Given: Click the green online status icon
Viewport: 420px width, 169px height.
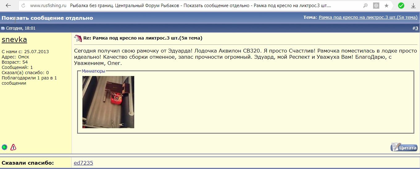Looking at the screenshot, I should pos(4,147).
